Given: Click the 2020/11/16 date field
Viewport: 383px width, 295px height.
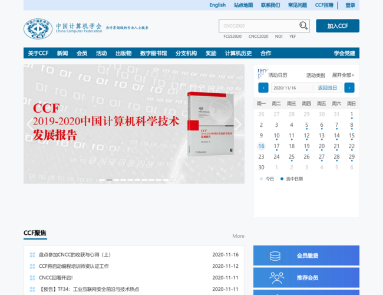Looking at the screenshot, I should (x=292, y=88).
